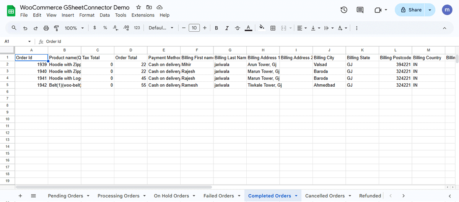
Task: Edit the font size field
Action: [194, 28]
